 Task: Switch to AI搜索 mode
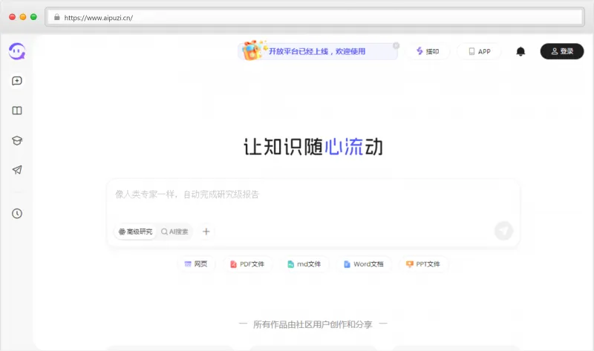[x=175, y=232]
